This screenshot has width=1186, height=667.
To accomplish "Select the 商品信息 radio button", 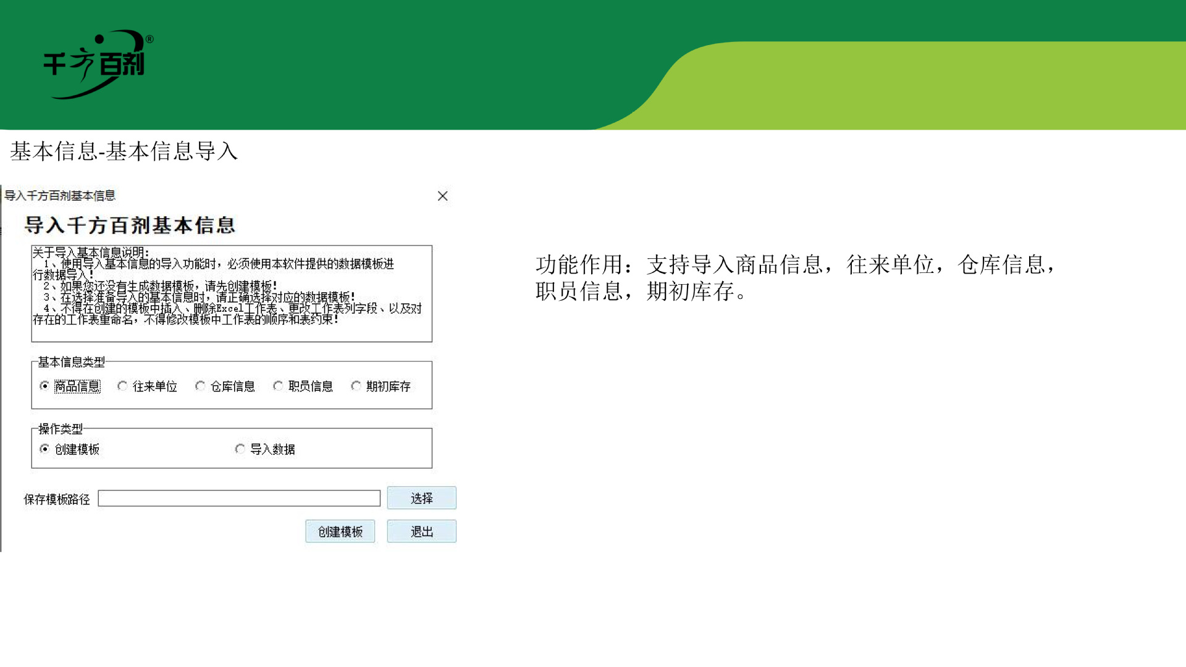I will (x=44, y=385).
